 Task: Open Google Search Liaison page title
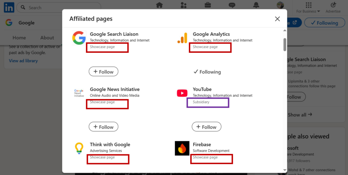tap(114, 34)
